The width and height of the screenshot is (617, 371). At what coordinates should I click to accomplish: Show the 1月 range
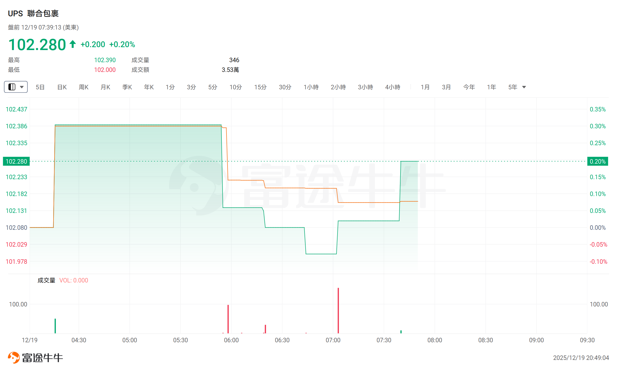tap(425, 87)
